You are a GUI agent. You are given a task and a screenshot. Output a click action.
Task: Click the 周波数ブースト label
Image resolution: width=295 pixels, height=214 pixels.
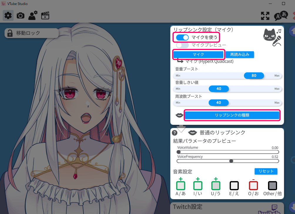pos(189,96)
